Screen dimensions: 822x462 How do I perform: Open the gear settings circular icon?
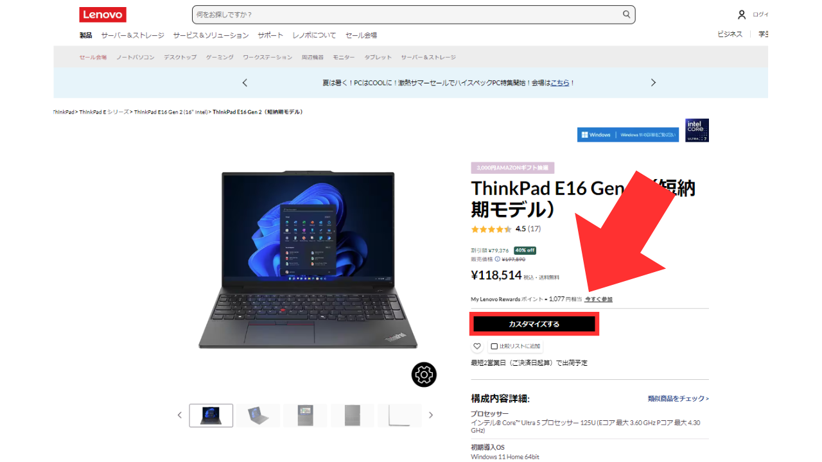point(424,375)
